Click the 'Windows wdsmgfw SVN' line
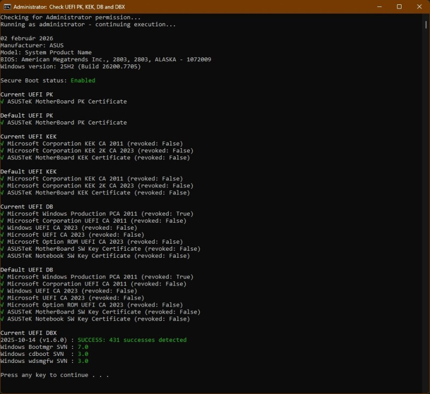 [x=45, y=361]
